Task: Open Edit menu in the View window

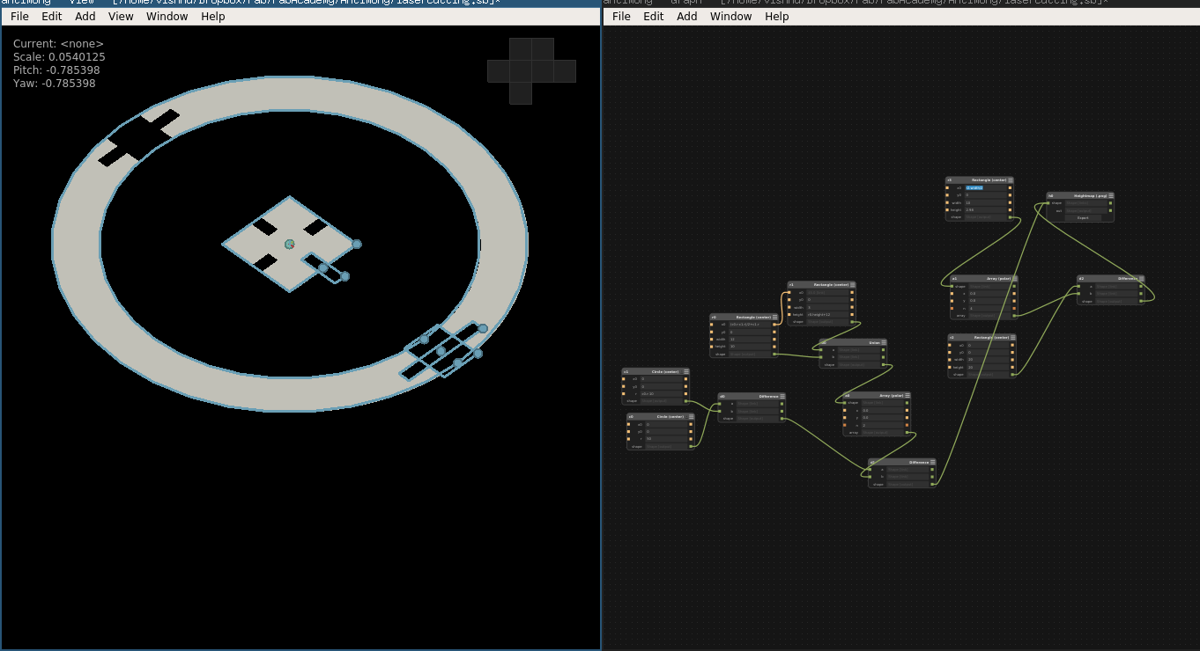Action: pyautogui.click(x=51, y=17)
